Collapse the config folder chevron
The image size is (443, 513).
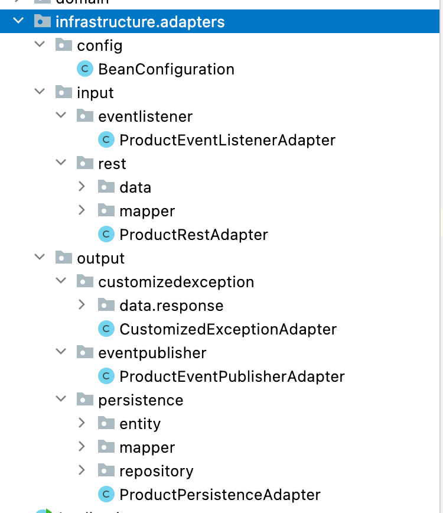pos(40,44)
